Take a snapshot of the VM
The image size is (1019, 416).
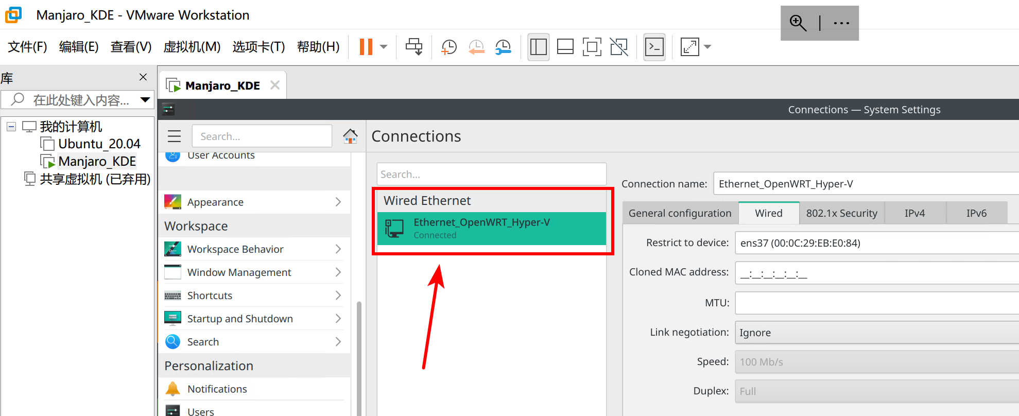(x=449, y=47)
